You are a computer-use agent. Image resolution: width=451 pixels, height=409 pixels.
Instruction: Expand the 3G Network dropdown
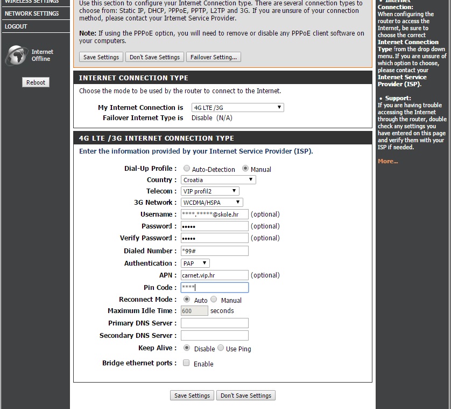(212, 203)
